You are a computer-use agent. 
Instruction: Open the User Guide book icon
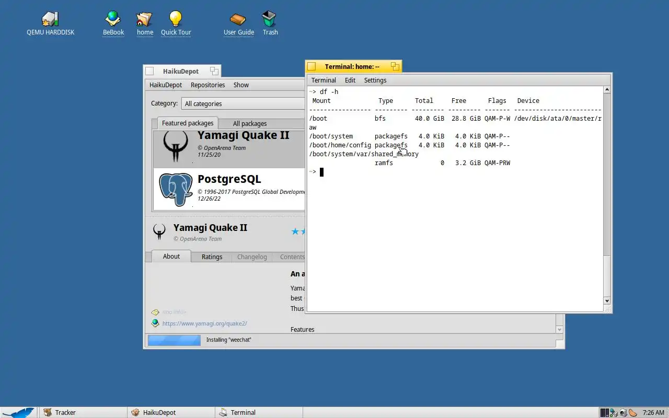coord(238,19)
